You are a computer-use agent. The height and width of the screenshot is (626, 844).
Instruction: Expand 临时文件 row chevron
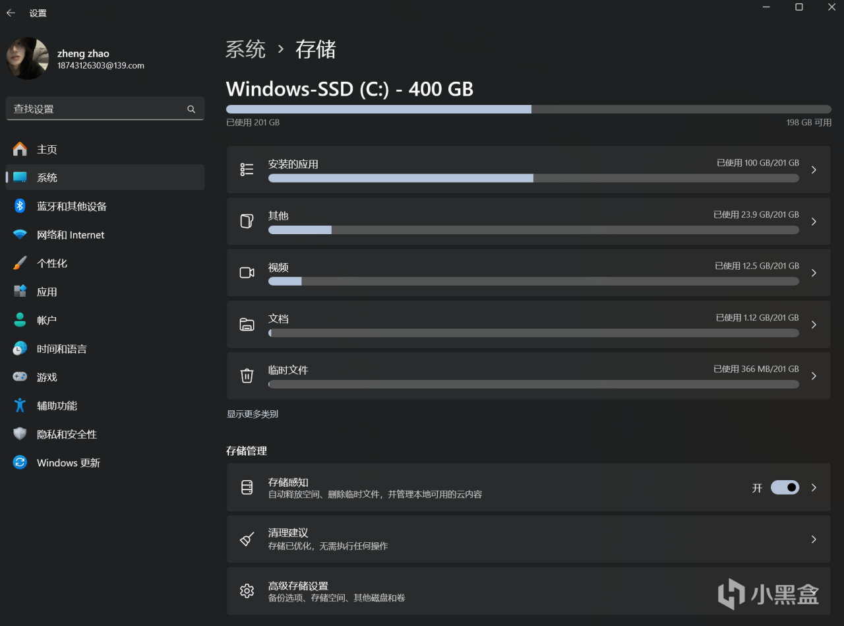[x=814, y=375]
